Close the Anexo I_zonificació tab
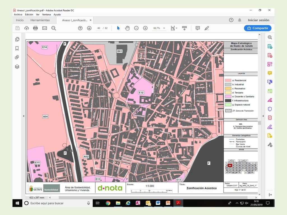This screenshot has width=287, height=215. (91, 20)
